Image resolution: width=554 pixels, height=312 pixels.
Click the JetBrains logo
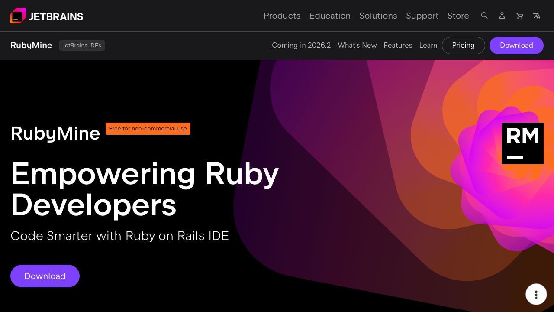coord(47,16)
